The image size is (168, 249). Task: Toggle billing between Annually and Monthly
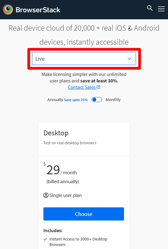(x=97, y=100)
